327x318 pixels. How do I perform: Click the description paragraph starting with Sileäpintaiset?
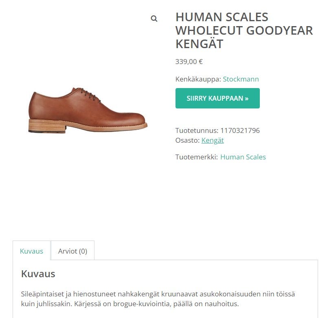coord(158,299)
